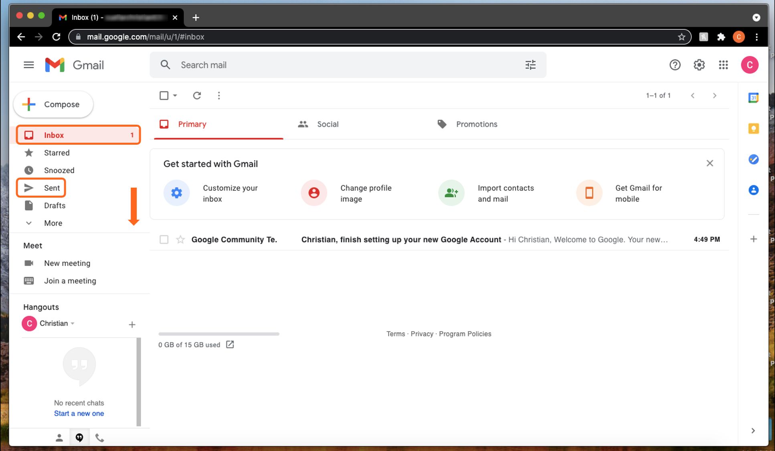775x451 pixels.
Task: Open the main menu hamburger icon
Action: click(x=28, y=65)
